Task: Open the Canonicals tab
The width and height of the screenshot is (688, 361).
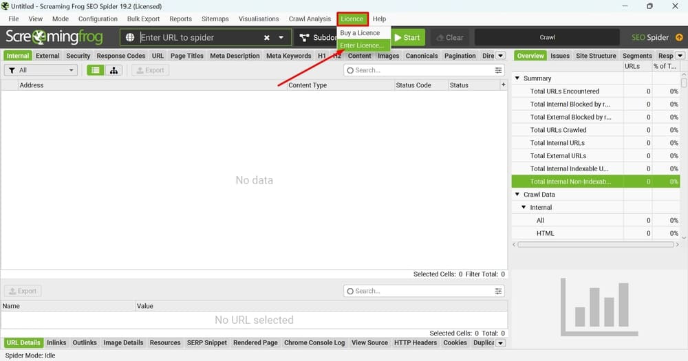Action: (x=422, y=56)
